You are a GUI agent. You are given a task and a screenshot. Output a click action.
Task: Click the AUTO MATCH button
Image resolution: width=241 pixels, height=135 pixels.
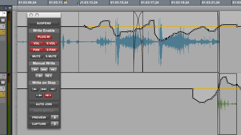[44, 111]
